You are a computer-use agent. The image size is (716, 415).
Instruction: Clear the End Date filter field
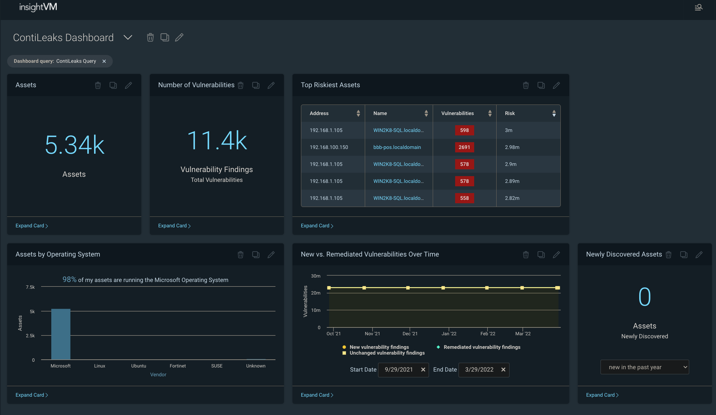503,370
